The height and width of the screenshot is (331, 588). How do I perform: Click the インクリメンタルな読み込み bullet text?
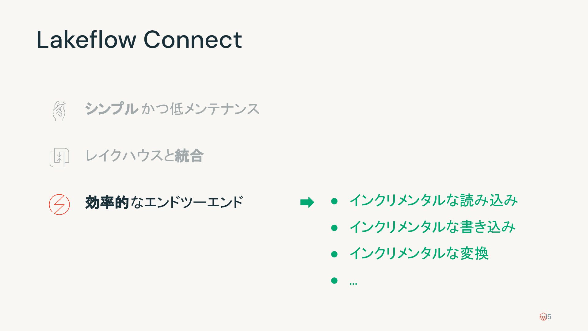pos(433,200)
